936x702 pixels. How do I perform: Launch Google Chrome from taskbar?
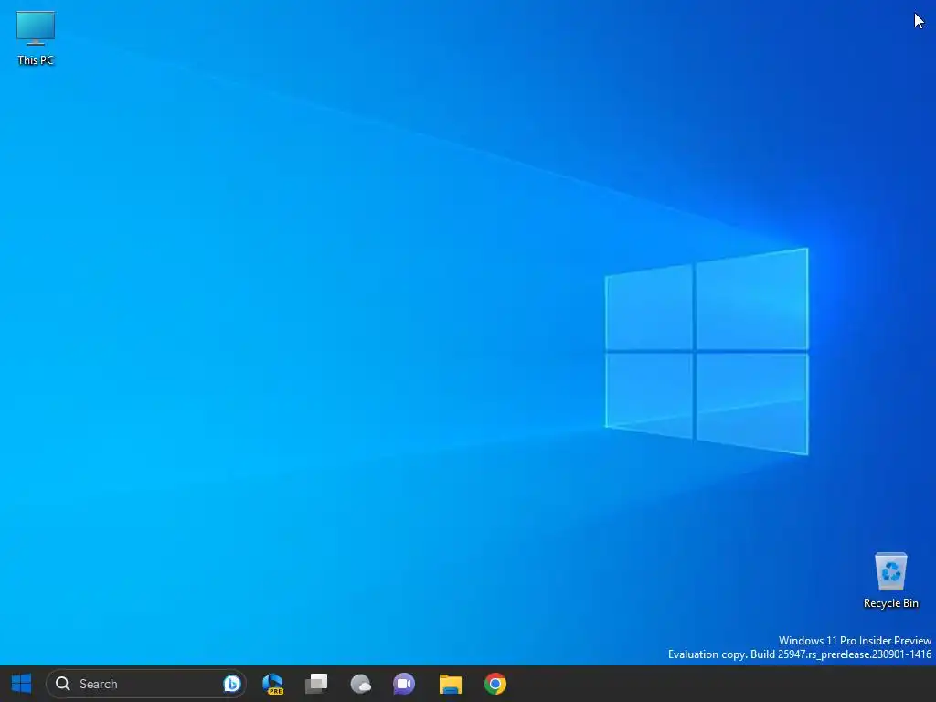[495, 684]
